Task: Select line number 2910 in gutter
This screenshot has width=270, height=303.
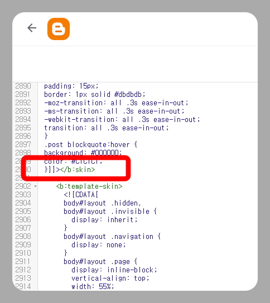Action: coord(23,253)
